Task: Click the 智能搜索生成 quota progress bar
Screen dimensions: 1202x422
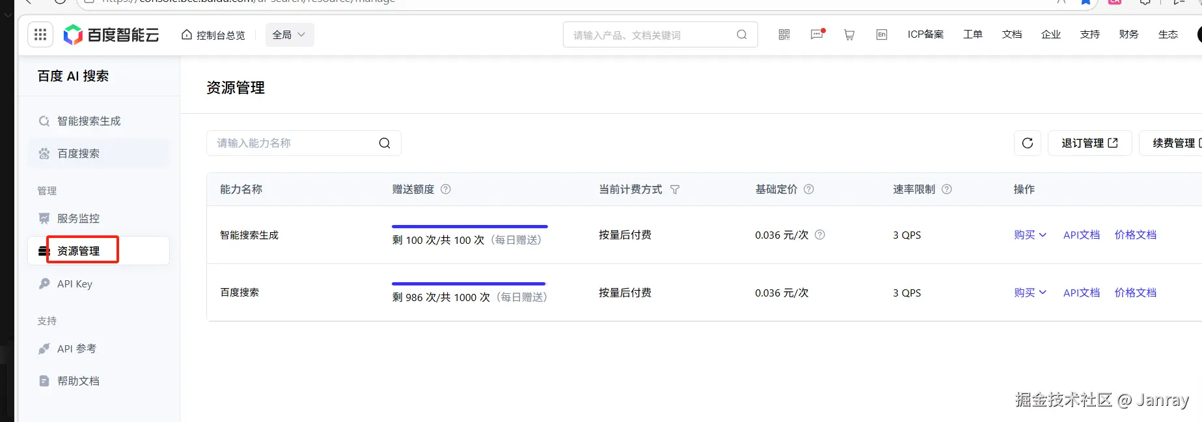Action: point(470,226)
